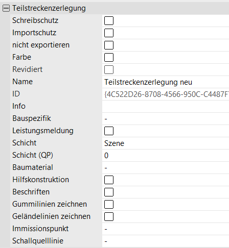
Task: Click into the empty Info field
Action: [166, 107]
